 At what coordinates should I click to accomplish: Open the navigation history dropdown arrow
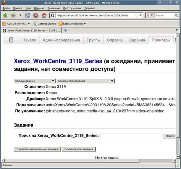(20, 15)
